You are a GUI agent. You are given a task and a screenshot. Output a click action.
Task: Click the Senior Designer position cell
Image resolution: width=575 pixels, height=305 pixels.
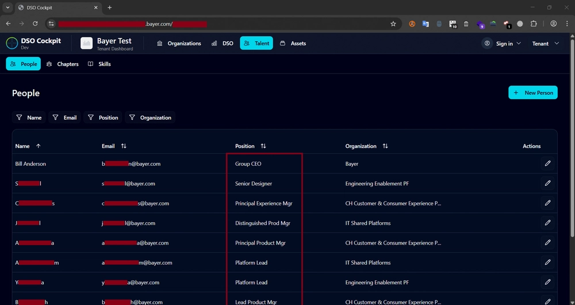pos(254,184)
